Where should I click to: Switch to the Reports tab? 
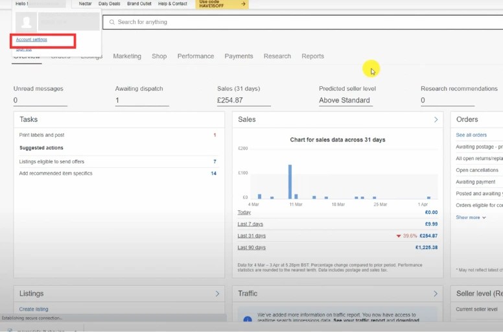313,56
